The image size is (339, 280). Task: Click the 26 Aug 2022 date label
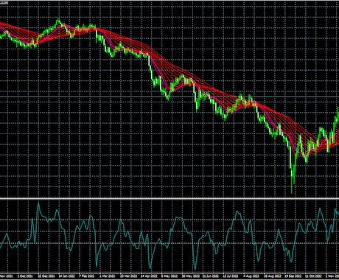[x=272, y=276]
